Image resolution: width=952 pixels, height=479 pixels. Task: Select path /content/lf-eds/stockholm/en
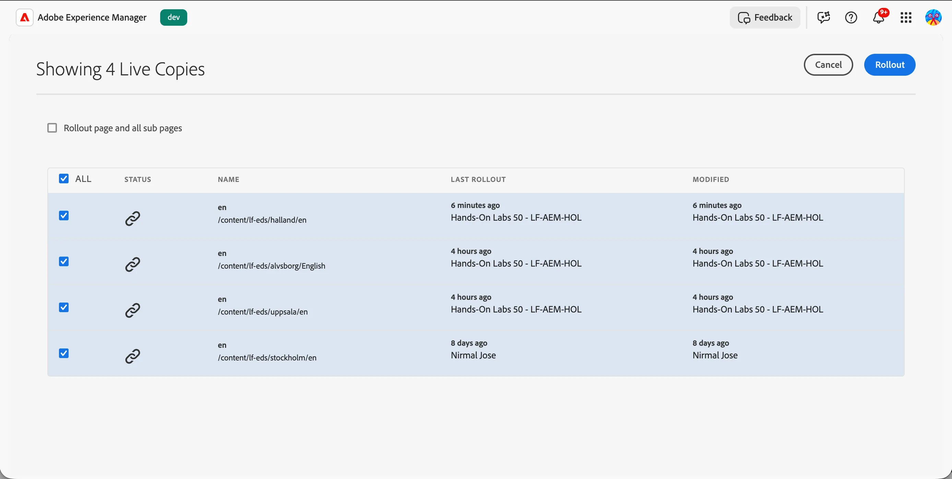point(267,357)
